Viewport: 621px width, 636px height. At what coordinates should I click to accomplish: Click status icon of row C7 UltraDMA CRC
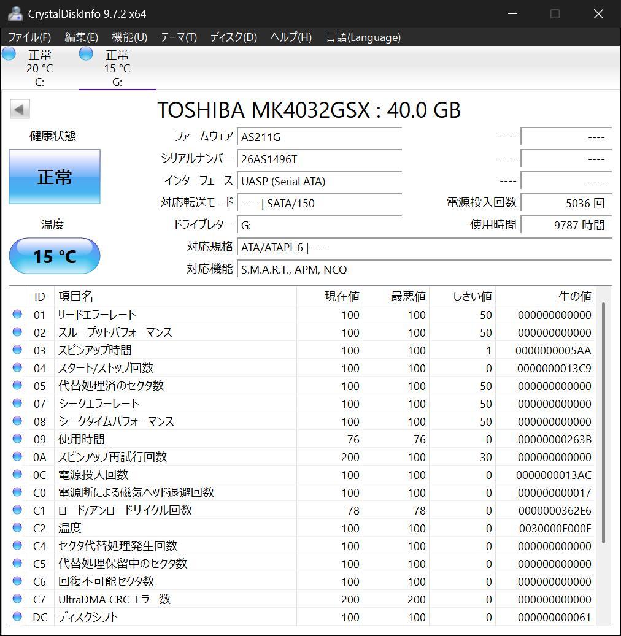point(17,599)
